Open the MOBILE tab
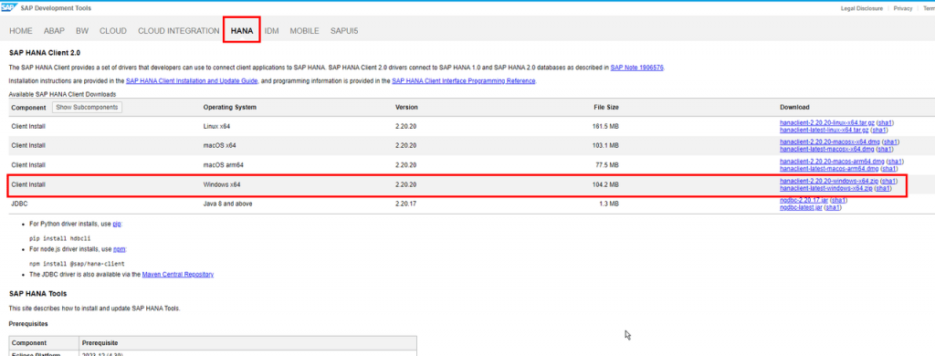The height and width of the screenshot is (356, 935). [304, 30]
